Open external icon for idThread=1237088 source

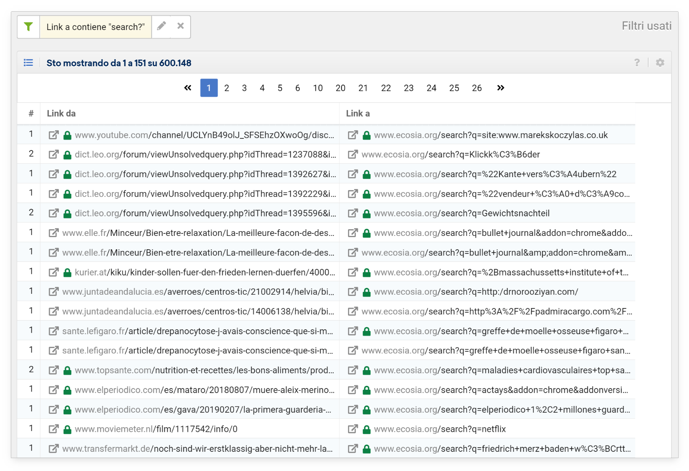[x=53, y=155]
